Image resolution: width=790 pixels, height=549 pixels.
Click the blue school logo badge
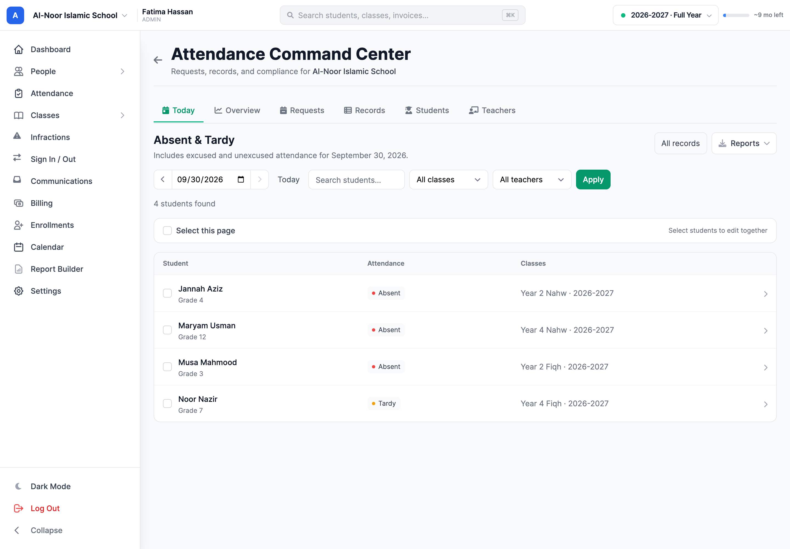click(x=15, y=15)
